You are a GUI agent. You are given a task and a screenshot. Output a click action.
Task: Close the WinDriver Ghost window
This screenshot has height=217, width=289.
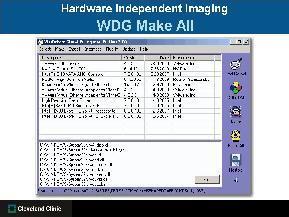pos(246,42)
